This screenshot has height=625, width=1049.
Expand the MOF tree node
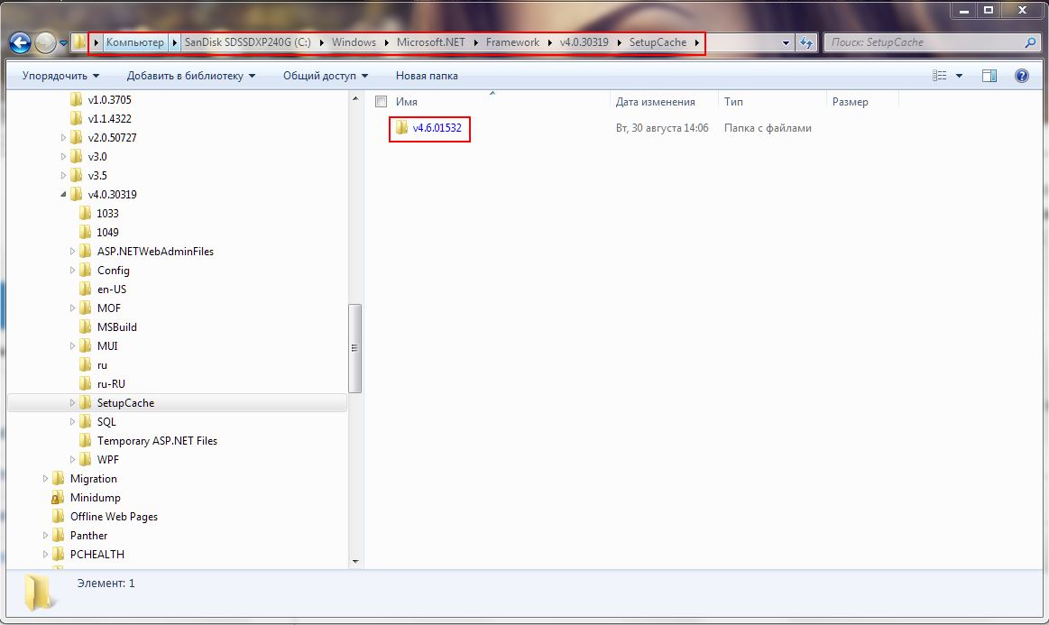pos(72,308)
